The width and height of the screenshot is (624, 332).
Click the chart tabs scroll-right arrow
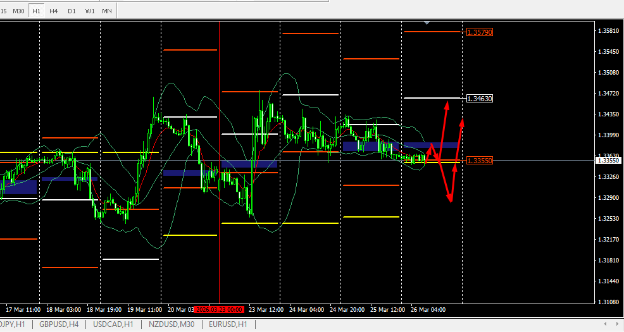click(618, 324)
